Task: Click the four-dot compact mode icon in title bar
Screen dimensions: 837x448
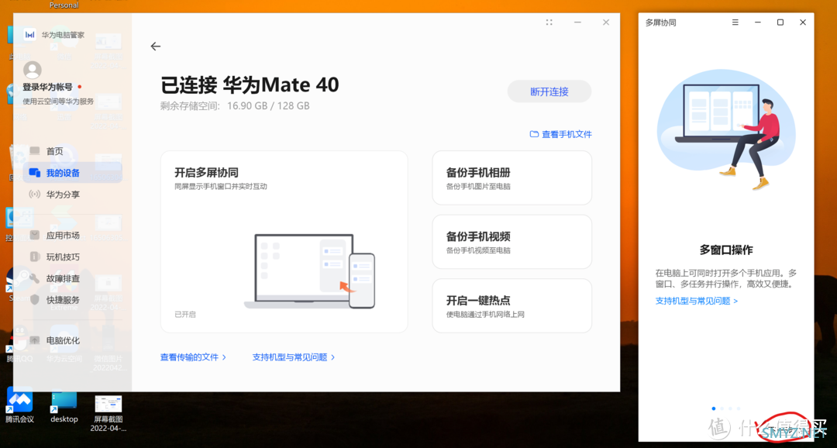Action: click(549, 22)
